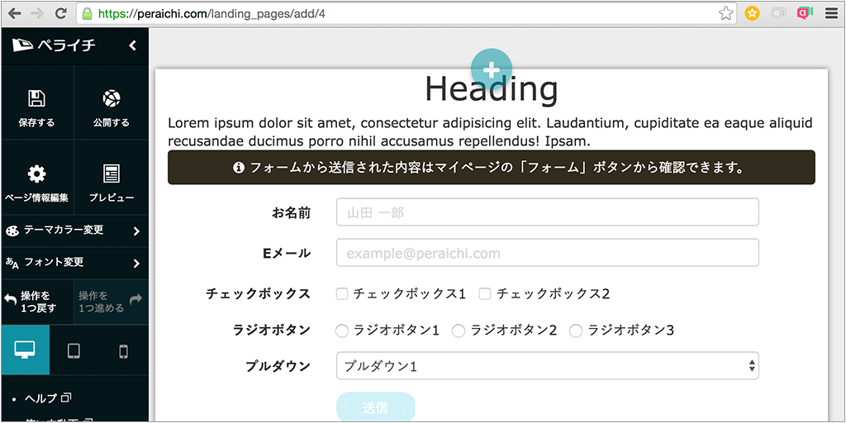Click the Heading title text
This screenshot has width=846, height=423.
pos(491,89)
